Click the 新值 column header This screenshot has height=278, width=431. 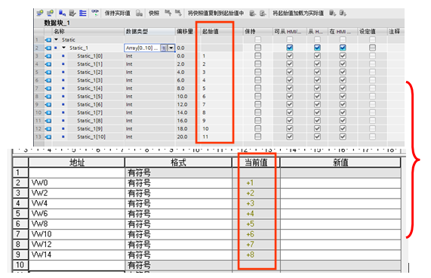[x=340, y=162]
